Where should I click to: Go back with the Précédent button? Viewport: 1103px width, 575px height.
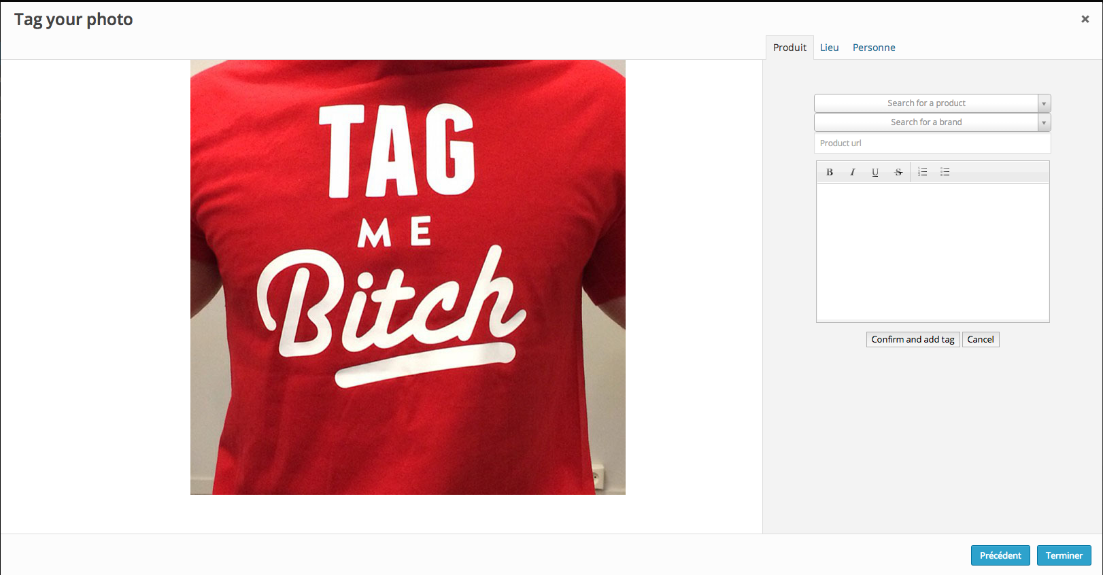pyautogui.click(x=1000, y=555)
